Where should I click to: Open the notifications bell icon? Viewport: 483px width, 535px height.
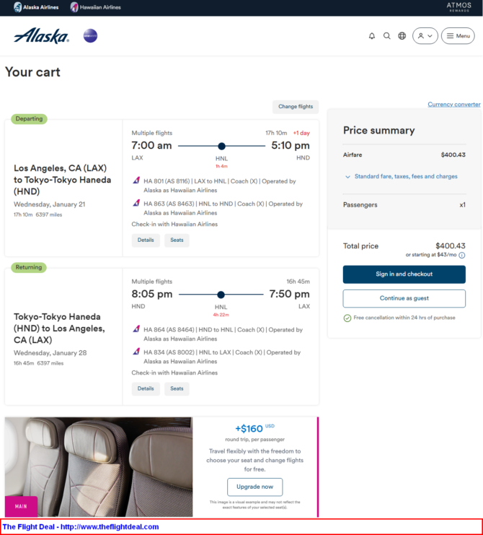[x=372, y=36]
